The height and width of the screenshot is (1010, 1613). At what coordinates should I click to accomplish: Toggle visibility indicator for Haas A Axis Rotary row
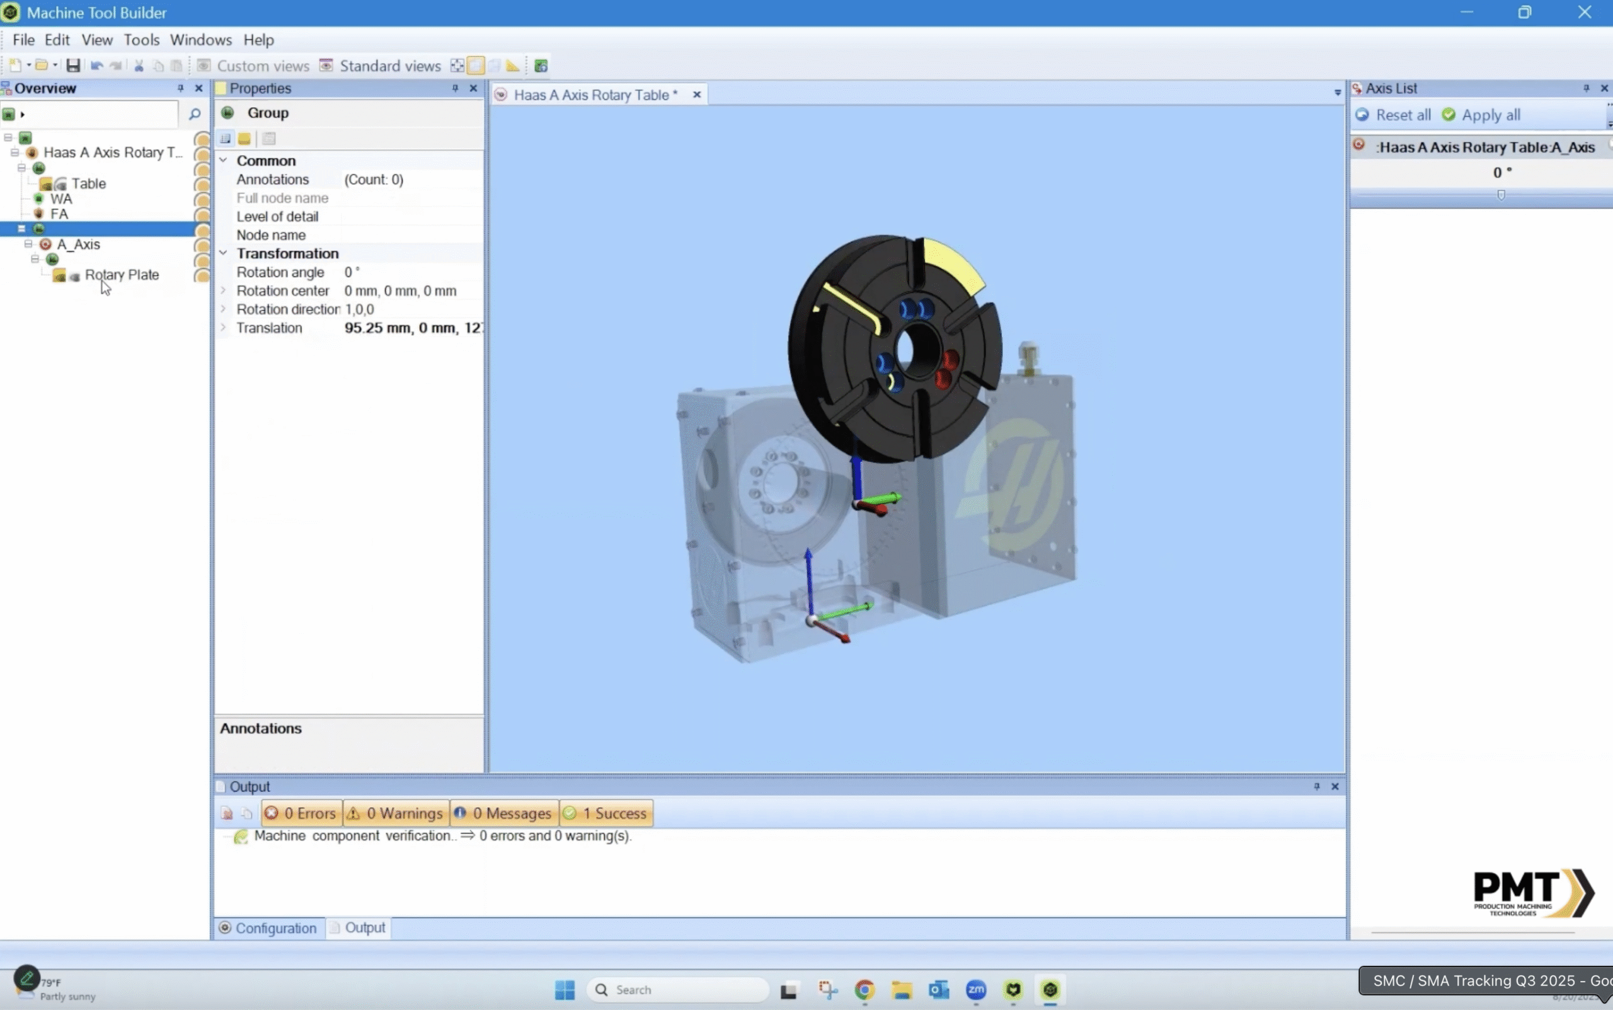coord(202,153)
